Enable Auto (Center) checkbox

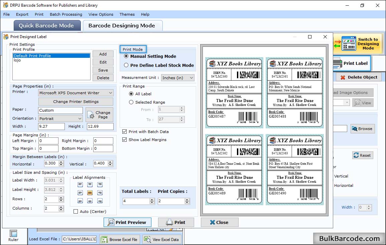(x=76, y=212)
